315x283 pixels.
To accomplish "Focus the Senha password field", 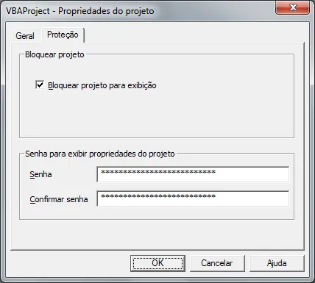I will pyautogui.click(x=193, y=174).
